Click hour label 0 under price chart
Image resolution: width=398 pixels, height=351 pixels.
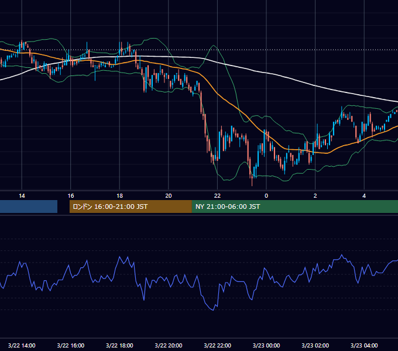pyautogui.click(x=266, y=196)
